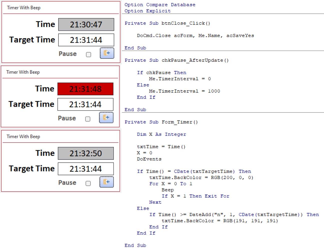Check Pause on the middle timer form
Viewport: 324px width, 250px height.
[x=88, y=119]
